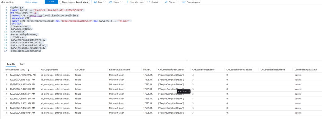Click the pane splitter dots above results
Screen dimensions: 322x119
point(186,60)
